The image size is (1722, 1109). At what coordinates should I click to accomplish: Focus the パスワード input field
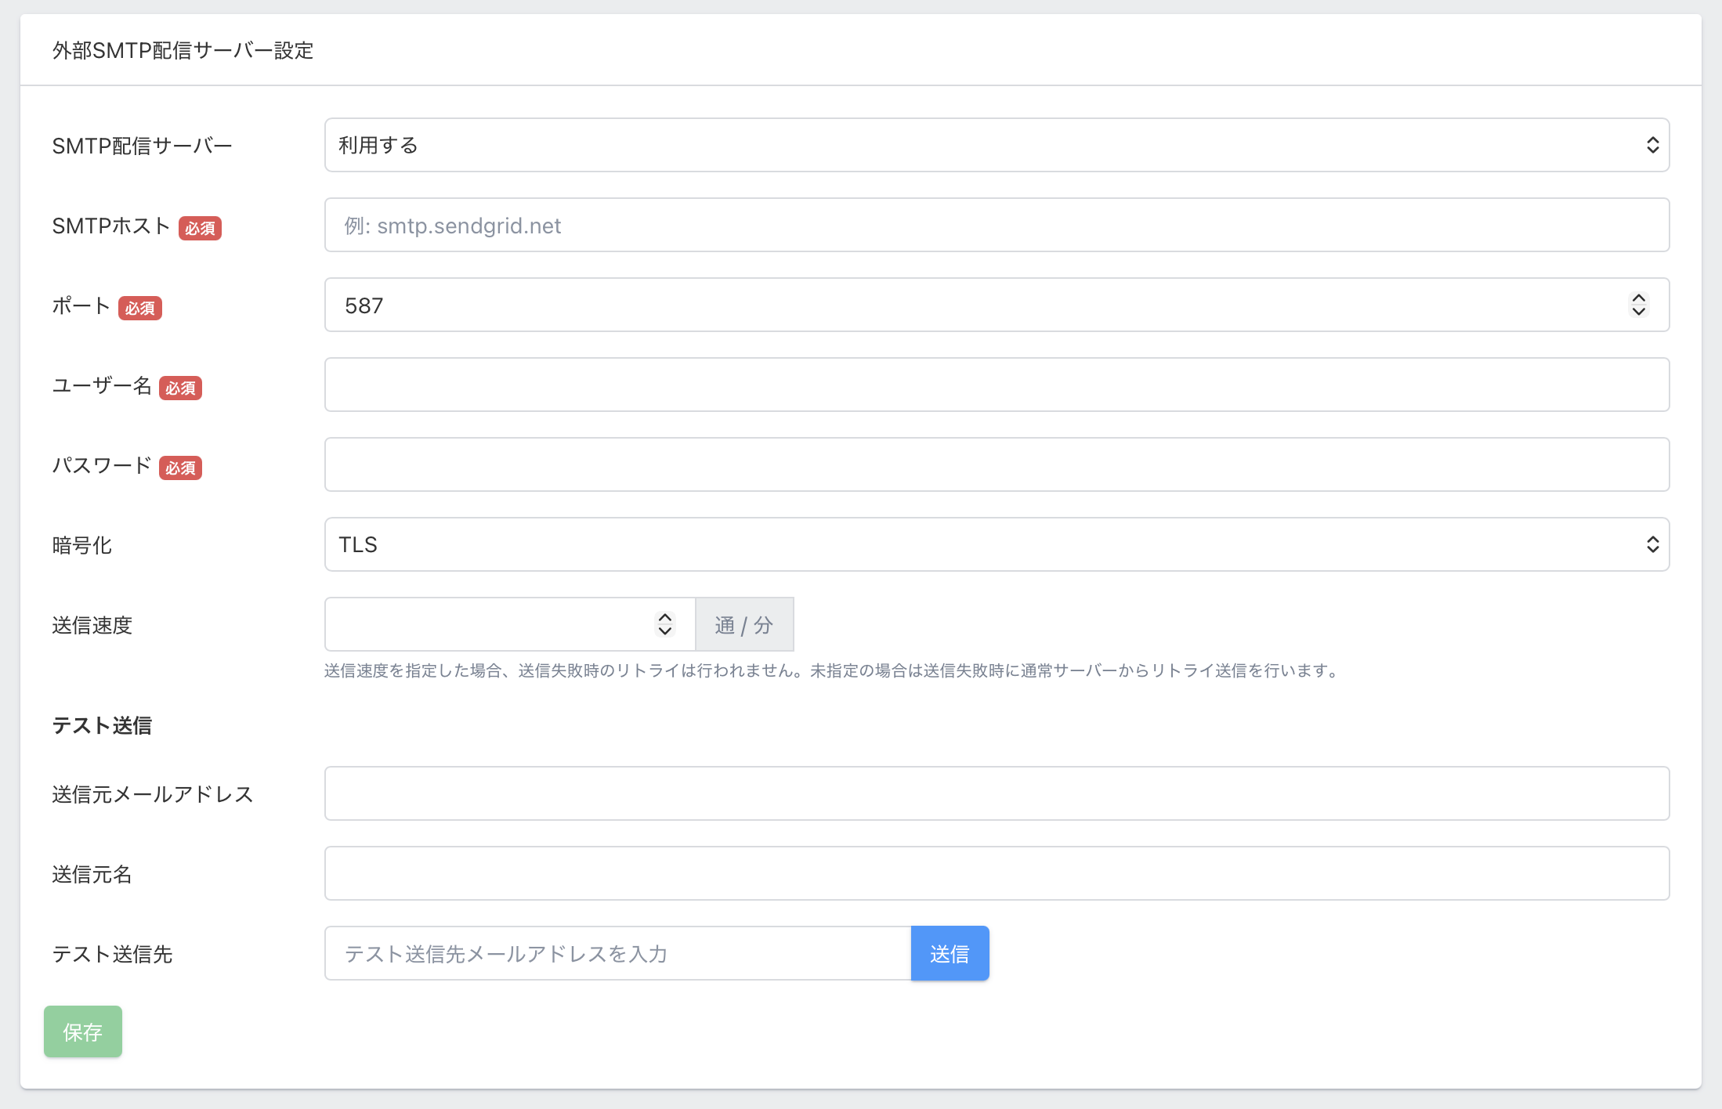(x=996, y=464)
